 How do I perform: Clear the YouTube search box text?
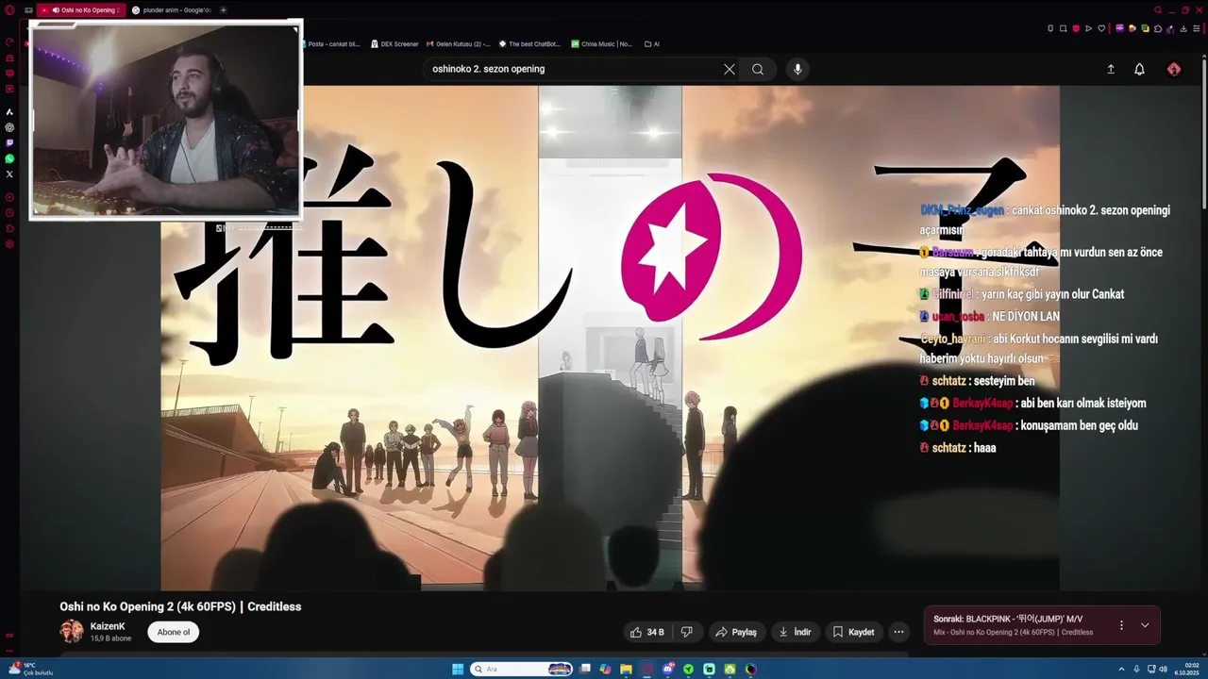point(729,69)
